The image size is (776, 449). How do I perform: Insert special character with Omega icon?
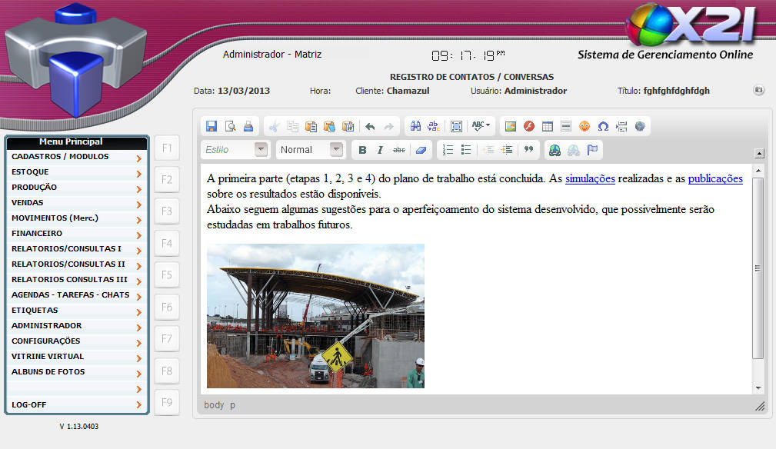(603, 127)
